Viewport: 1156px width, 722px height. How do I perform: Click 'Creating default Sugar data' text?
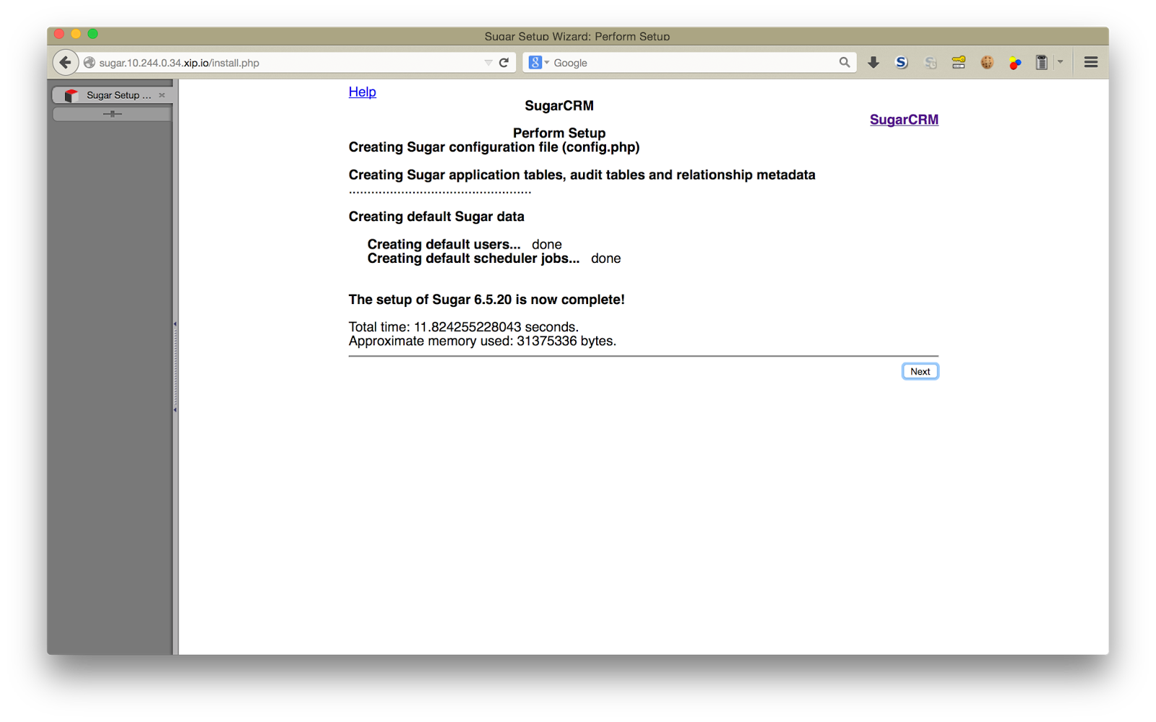436,217
